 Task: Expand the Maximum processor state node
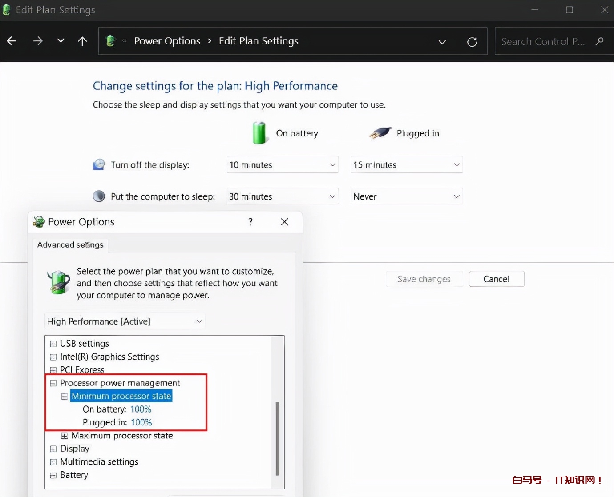point(65,436)
